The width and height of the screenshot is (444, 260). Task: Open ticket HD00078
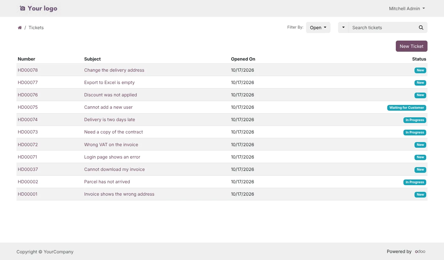point(28,70)
